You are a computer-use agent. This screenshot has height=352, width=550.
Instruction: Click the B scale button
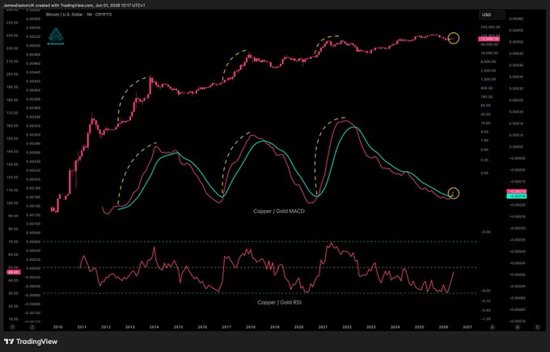tap(517, 327)
